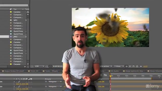Click label color swatch of JPEG row

pos(11,37)
